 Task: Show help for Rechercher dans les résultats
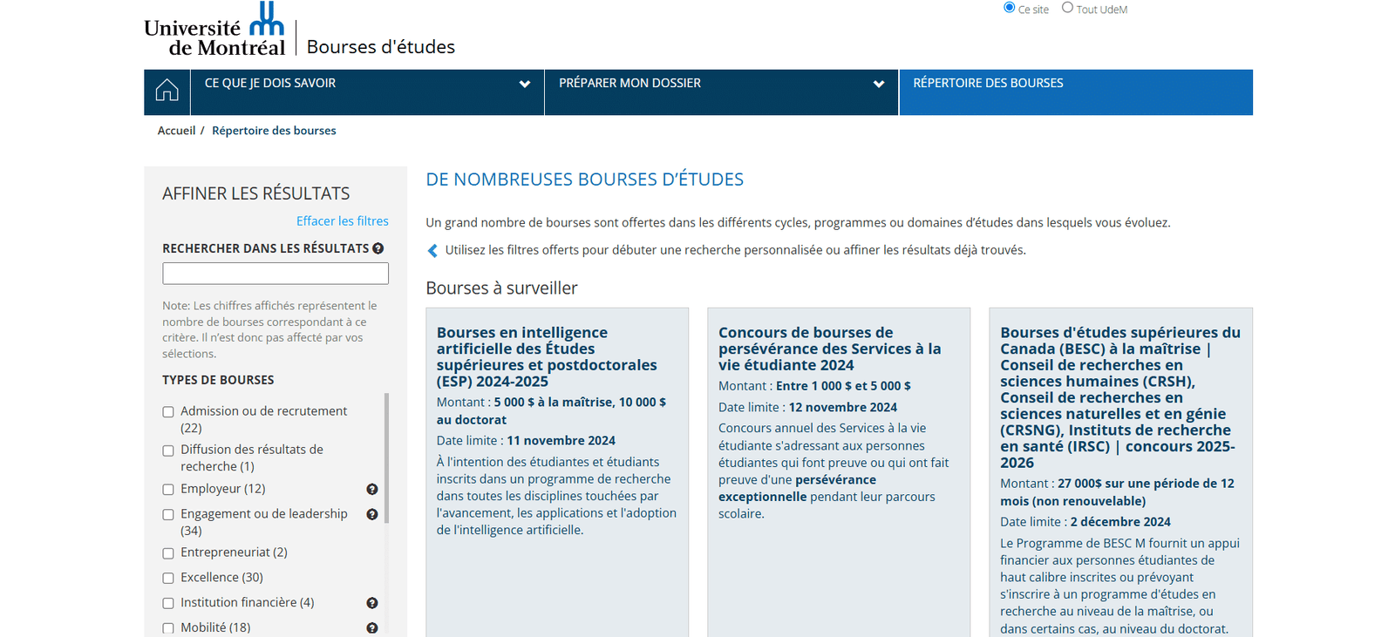[x=378, y=248]
